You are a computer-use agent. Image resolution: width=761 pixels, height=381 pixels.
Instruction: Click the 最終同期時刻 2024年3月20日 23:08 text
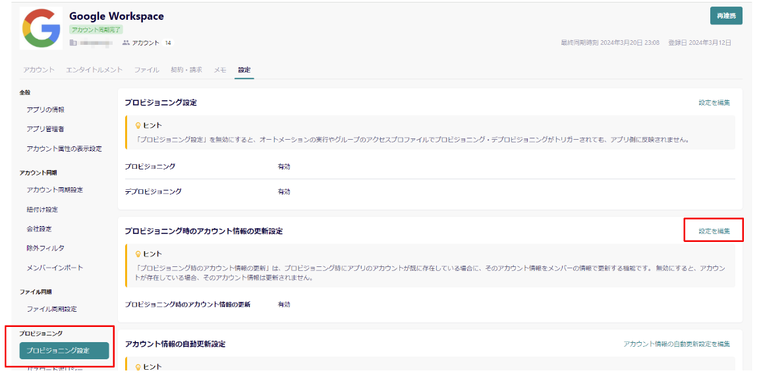coord(610,43)
